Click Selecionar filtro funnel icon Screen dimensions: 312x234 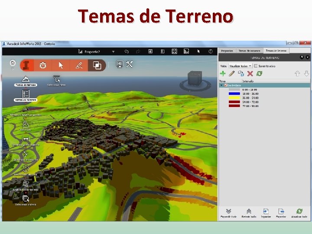pyautogui.click(x=56, y=79)
